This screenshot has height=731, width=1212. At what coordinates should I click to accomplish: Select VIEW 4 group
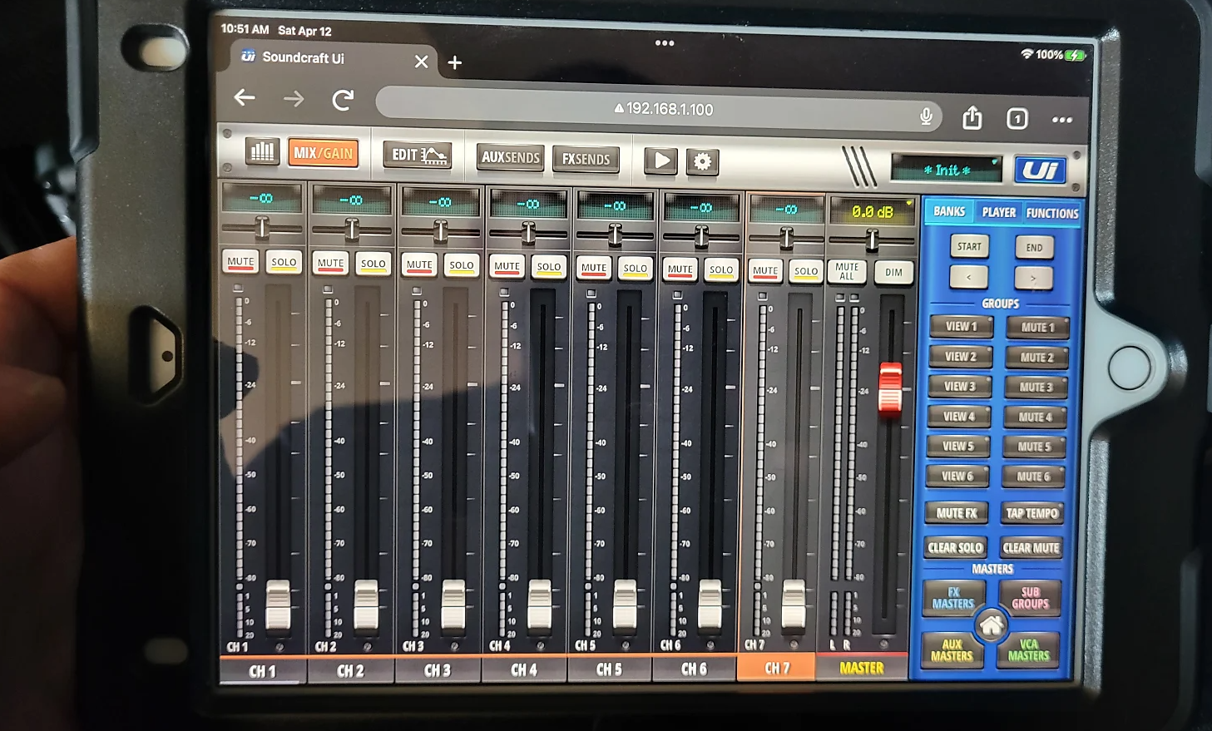click(958, 417)
